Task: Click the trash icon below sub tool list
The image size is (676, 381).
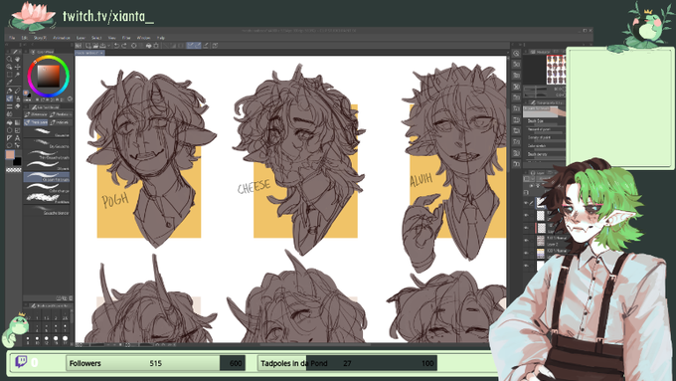Action: pyautogui.click(x=71, y=298)
